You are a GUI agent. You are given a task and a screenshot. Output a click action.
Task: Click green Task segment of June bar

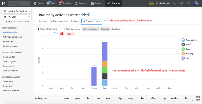point(105,70)
